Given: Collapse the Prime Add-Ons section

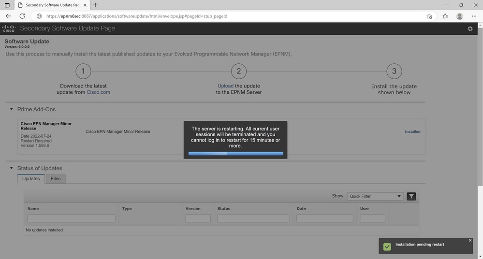Looking at the screenshot, I should click(12, 109).
